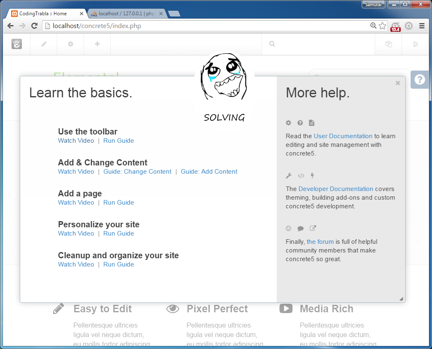Click the lightning bolt icon in help panel
This screenshot has height=349, width=432.
pyautogui.click(x=312, y=175)
